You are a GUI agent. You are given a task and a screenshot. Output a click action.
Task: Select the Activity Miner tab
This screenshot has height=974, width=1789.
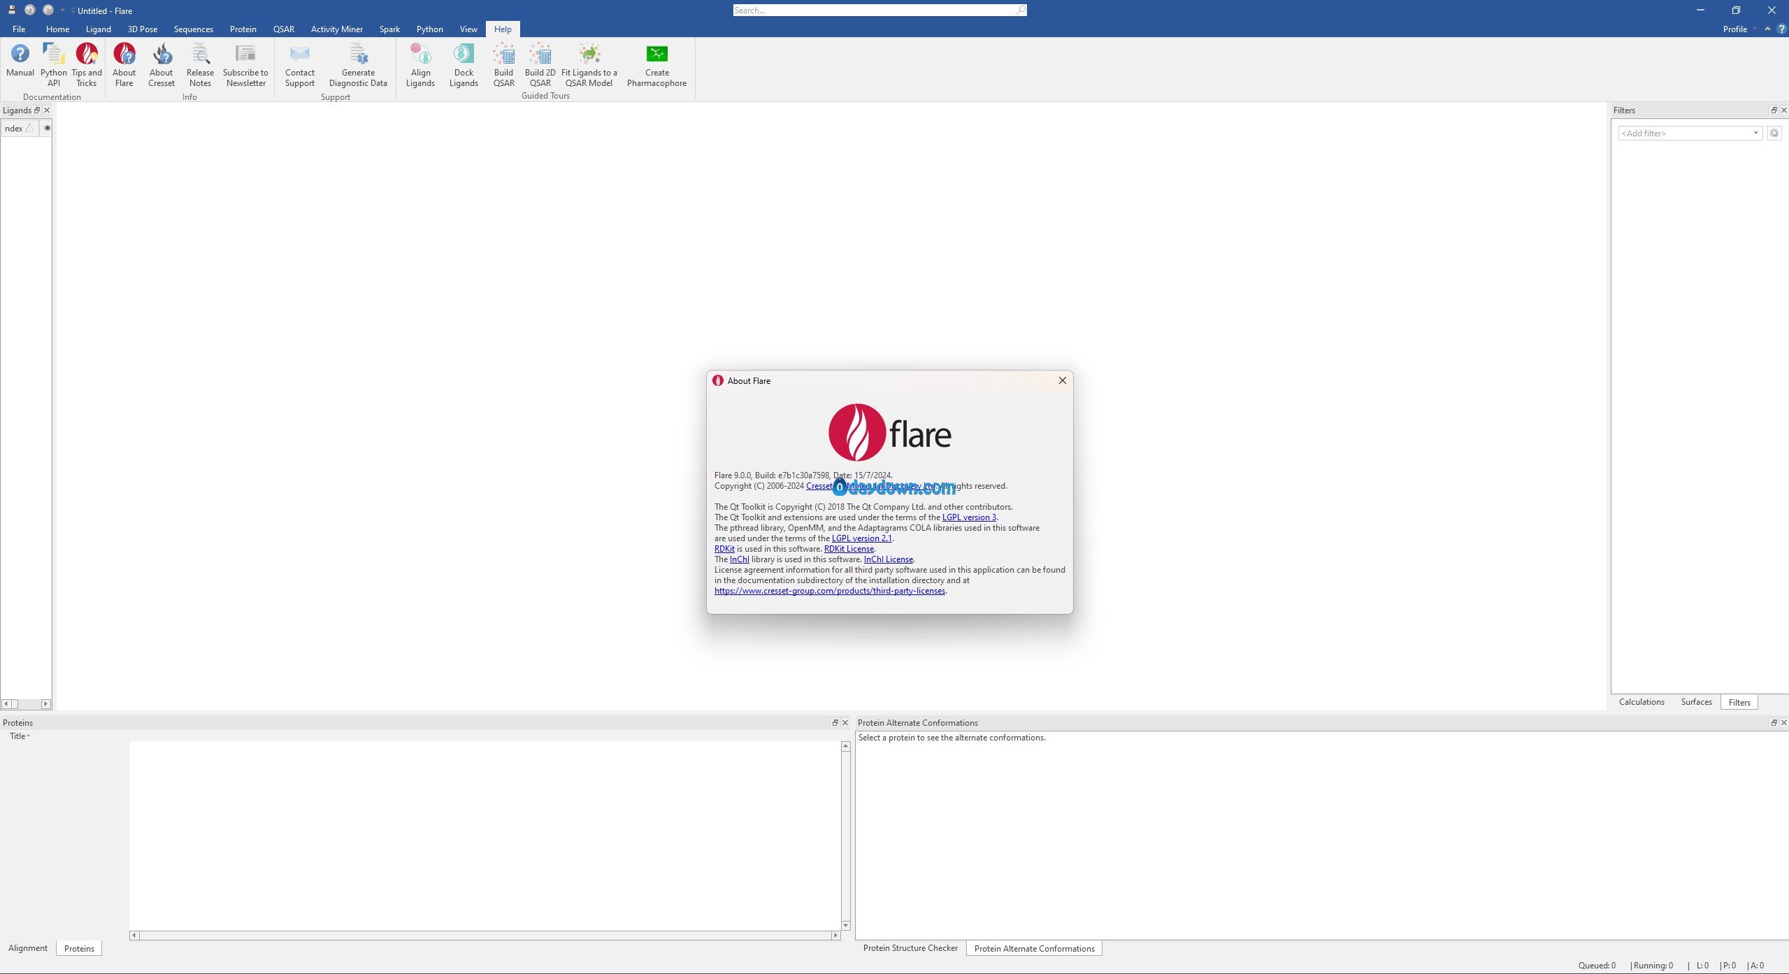pyautogui.click(x=336, y=29)
